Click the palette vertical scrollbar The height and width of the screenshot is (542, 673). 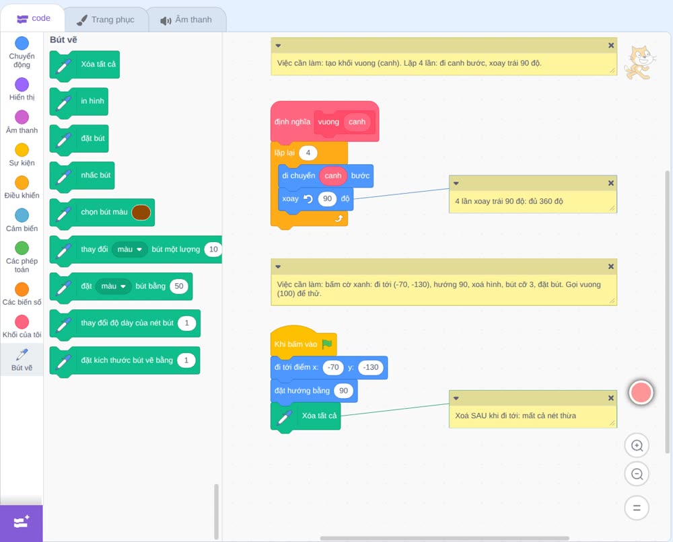(x=216, y=511)
